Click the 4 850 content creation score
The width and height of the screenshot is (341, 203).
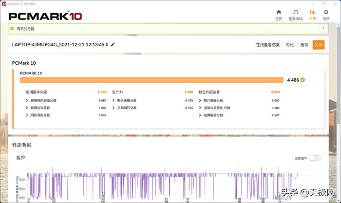(275, 92)
